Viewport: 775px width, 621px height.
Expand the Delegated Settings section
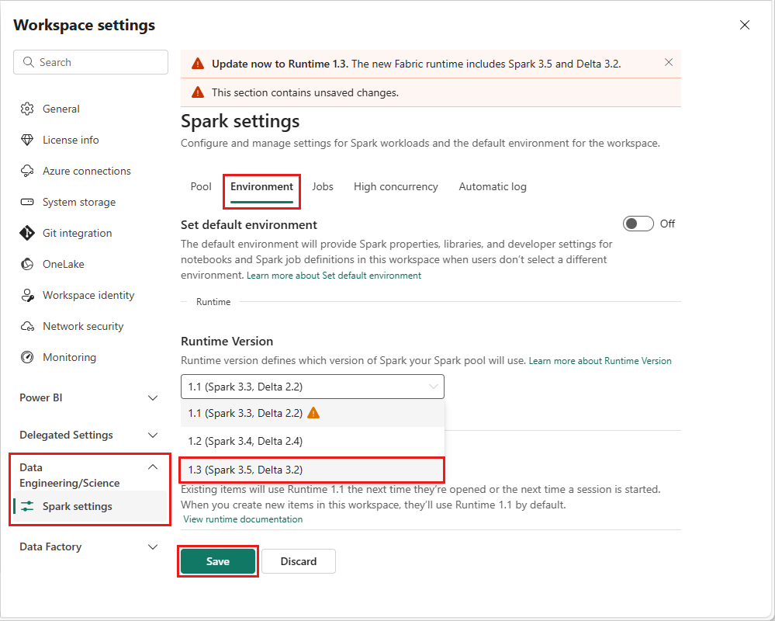(x=153, y=435)
